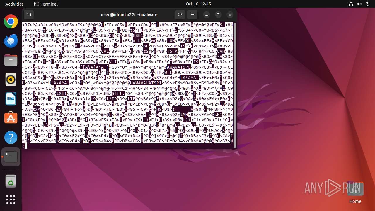Open the Terminal app menu in top bar
This screenshot has height=211, width=375.
[x=46, y=4]
